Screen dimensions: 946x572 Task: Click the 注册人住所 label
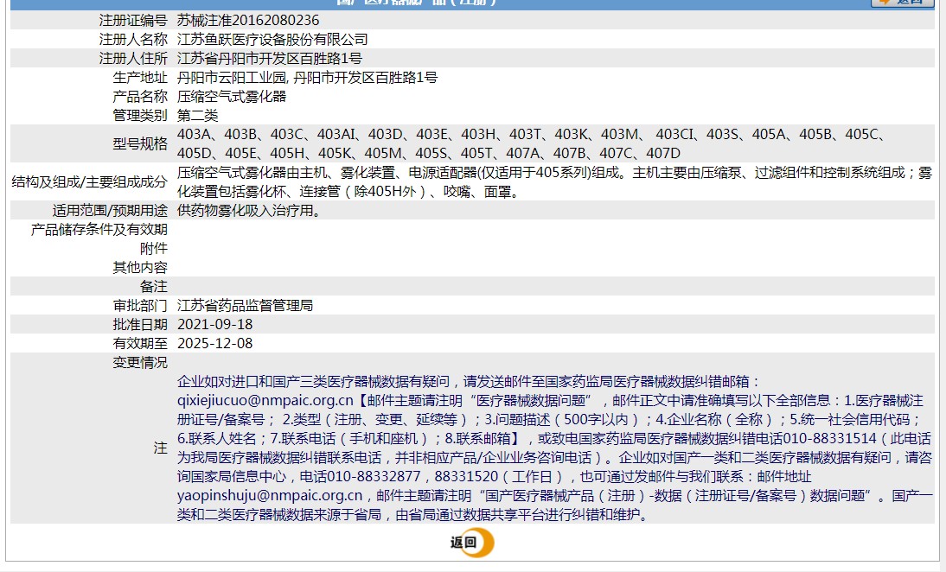(x=133, y=59)
